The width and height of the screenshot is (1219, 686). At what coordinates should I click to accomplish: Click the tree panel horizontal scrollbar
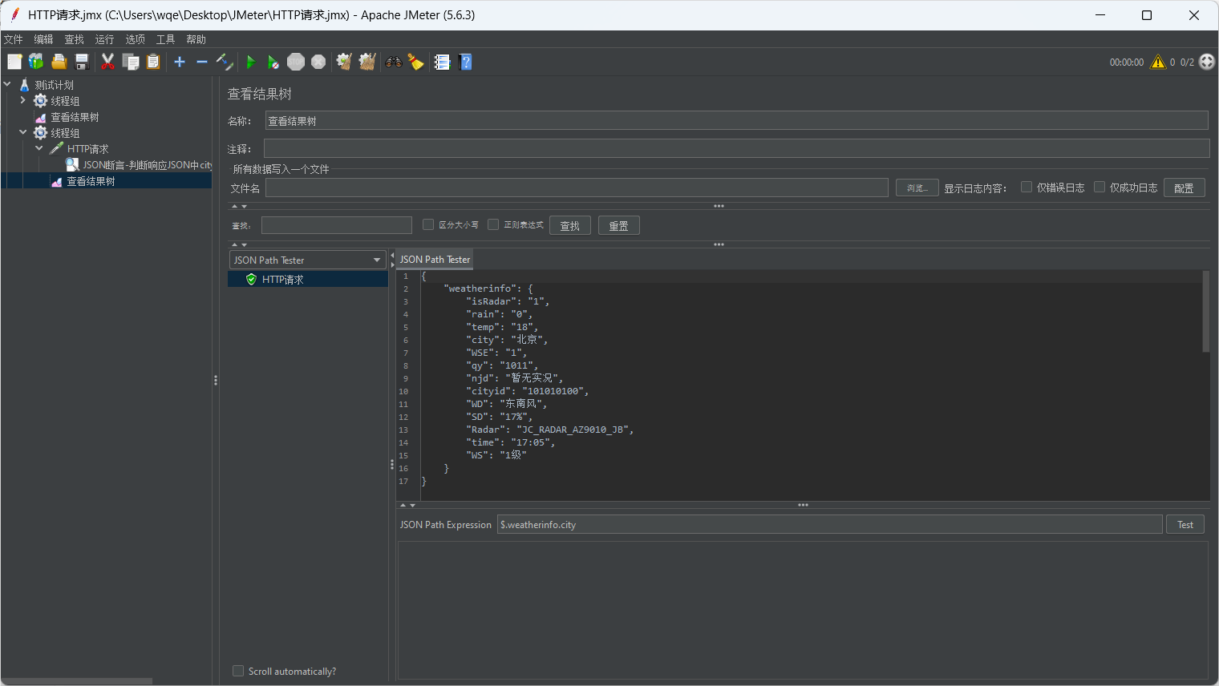pyautogui.click(x=77, y=681)
